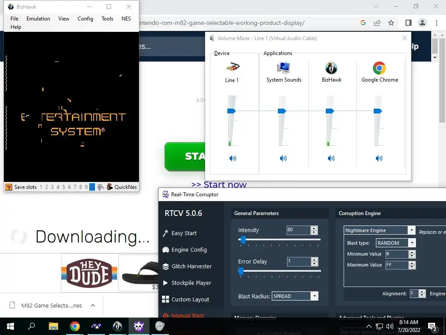This screenshot has height=335, width=446.
Task: Click the Line 1 device volume slider
Action: click(x=232, y=111)
